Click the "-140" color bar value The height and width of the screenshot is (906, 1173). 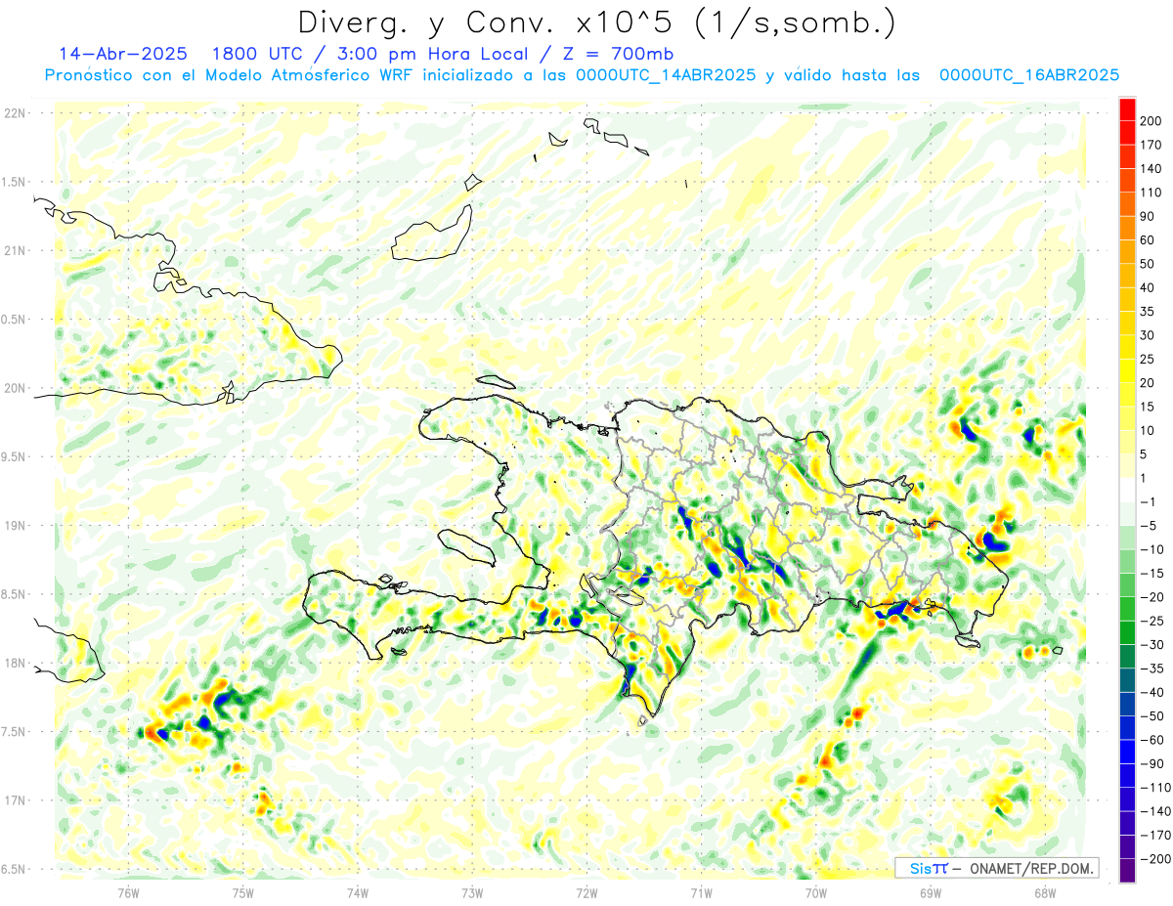coord(1155,811)
